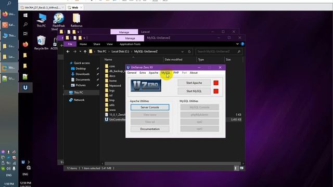
Task: Click This PC breadcrumb in address bar
Action: point(102,51)
